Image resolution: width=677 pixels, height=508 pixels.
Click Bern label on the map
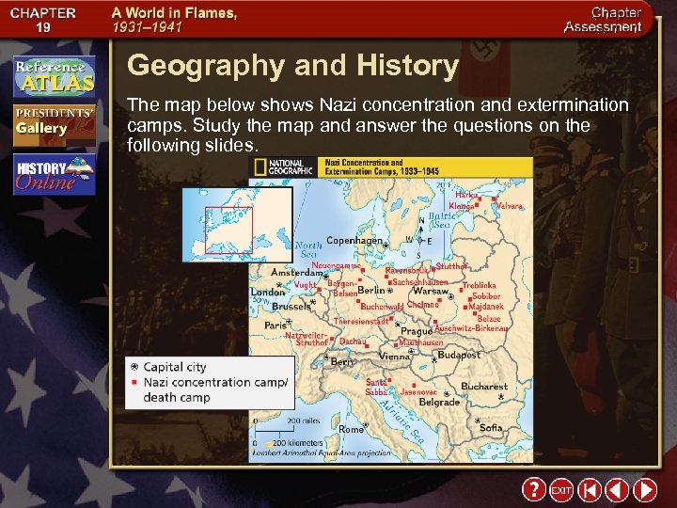pyautogui.click(x=341, y=361)
